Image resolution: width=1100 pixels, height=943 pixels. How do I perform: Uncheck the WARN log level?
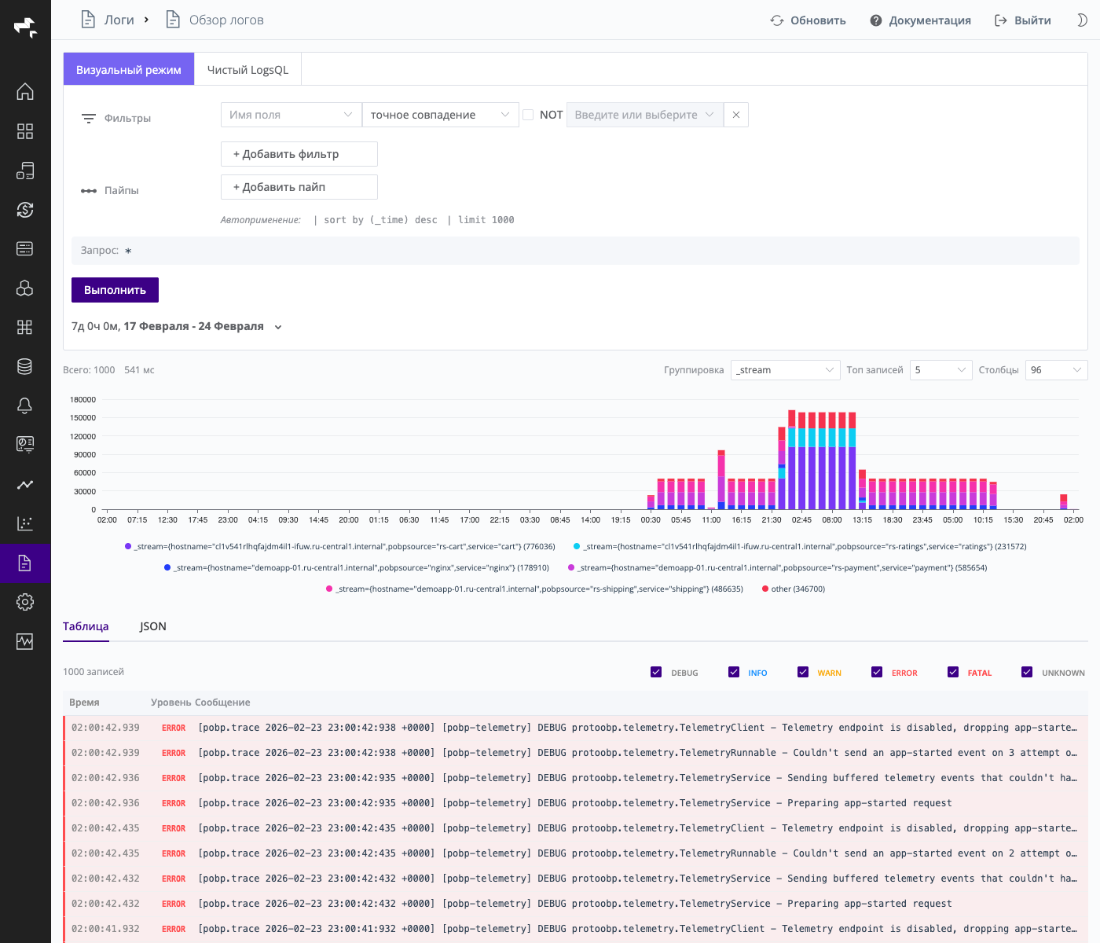click(x=803, y=672)
